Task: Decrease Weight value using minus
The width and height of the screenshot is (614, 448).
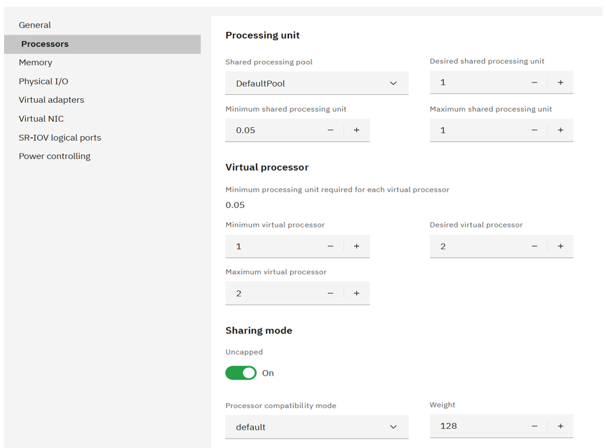Action: tap(534, 426)
